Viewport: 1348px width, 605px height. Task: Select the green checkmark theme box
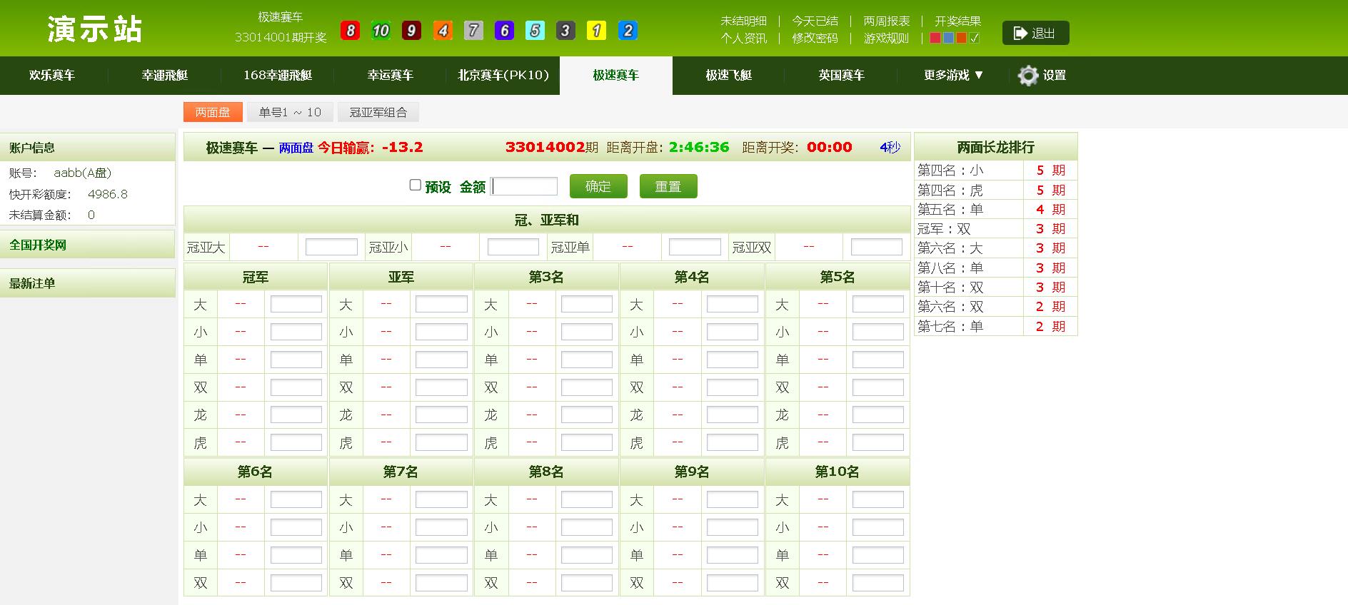[x=975, y=38]
